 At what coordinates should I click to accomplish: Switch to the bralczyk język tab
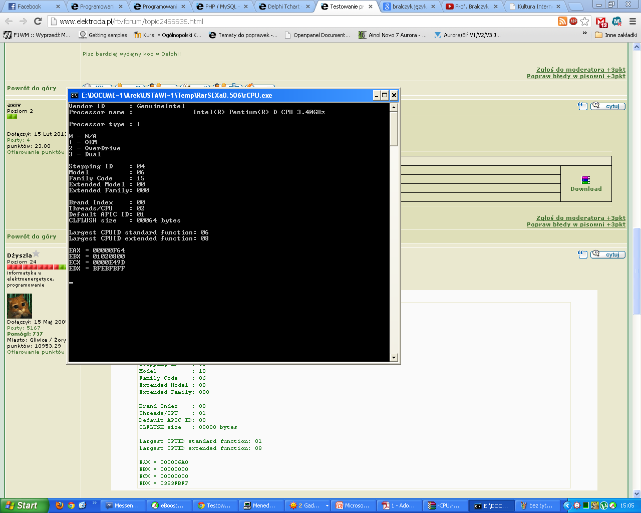click(410, 7)
